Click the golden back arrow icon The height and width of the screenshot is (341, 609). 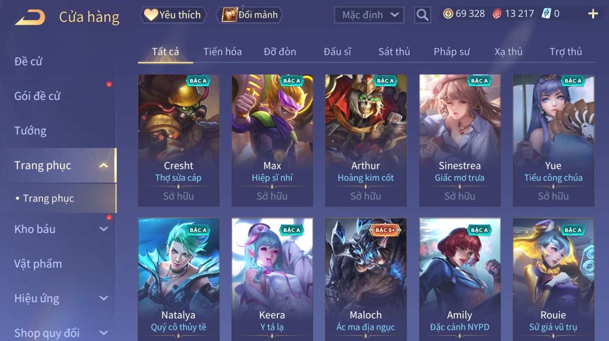click(30, 17)
